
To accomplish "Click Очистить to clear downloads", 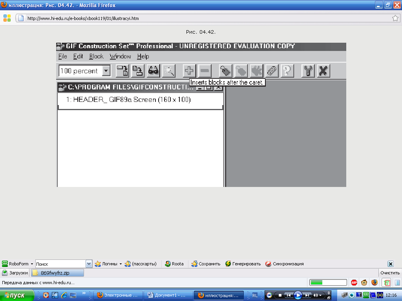I will (390, 273).
